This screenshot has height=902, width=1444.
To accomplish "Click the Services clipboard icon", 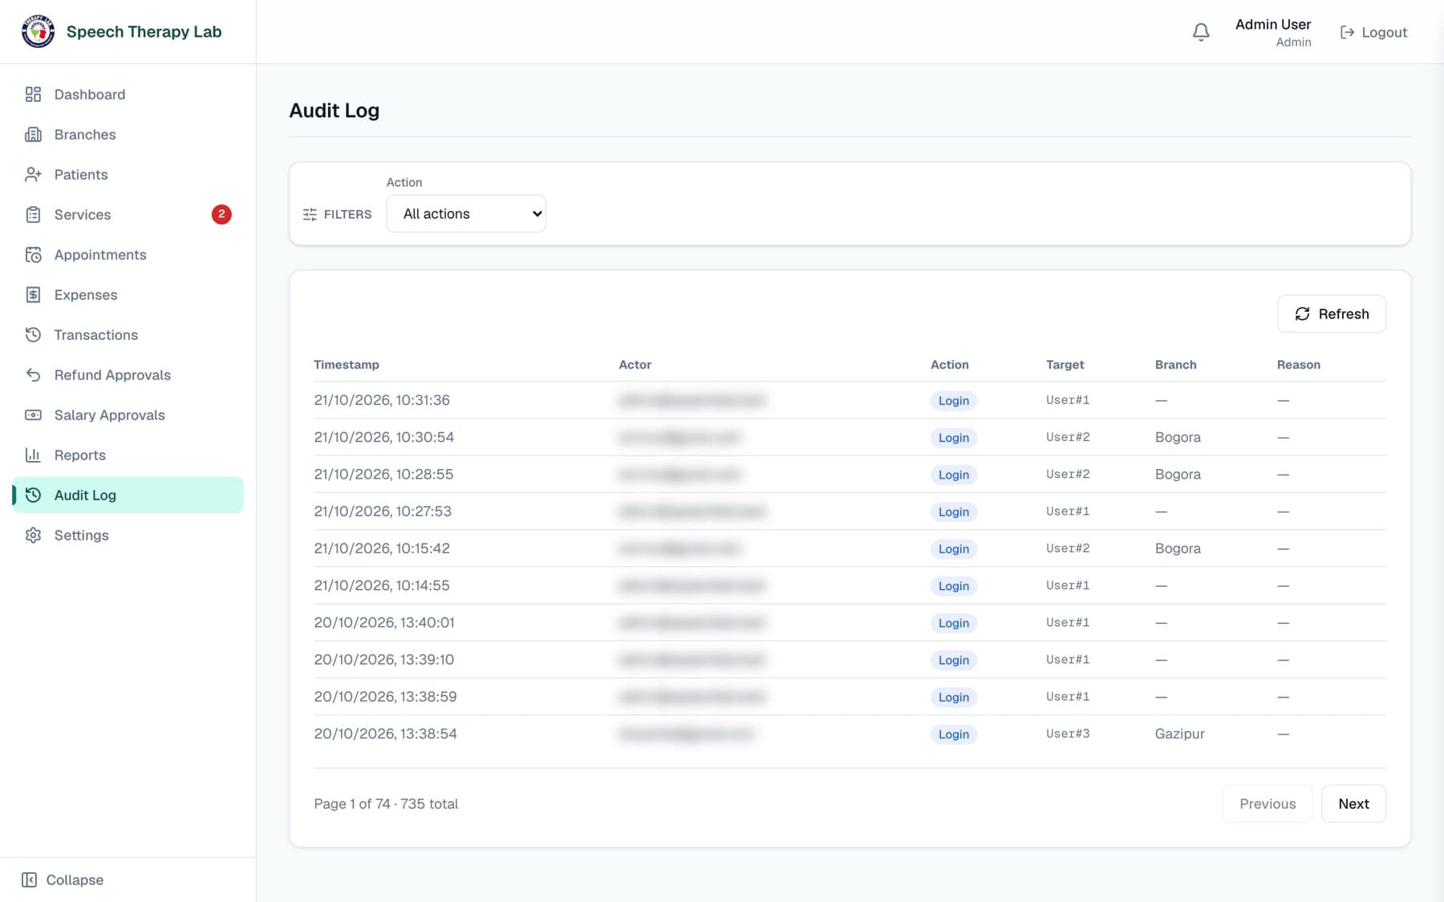I will point(33,215).
